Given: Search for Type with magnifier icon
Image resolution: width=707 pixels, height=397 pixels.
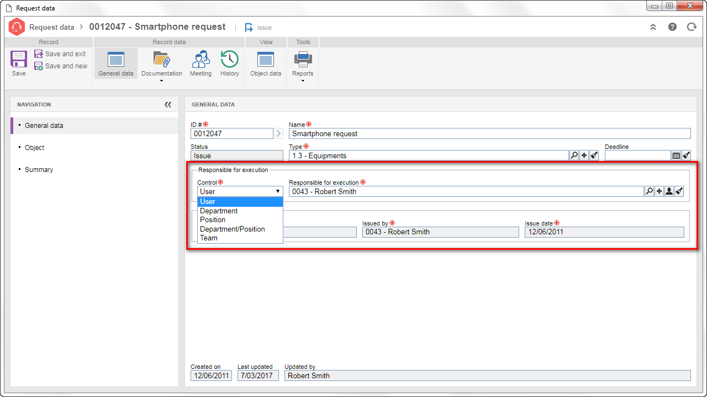Looking at the screenshot, I should coord(574,155).
